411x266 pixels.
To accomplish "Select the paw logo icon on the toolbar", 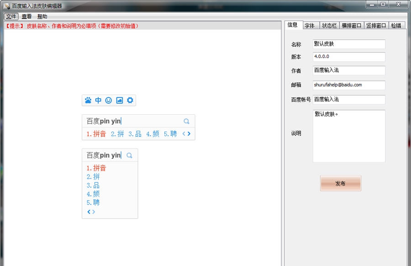I will click(x=87, y=100).
